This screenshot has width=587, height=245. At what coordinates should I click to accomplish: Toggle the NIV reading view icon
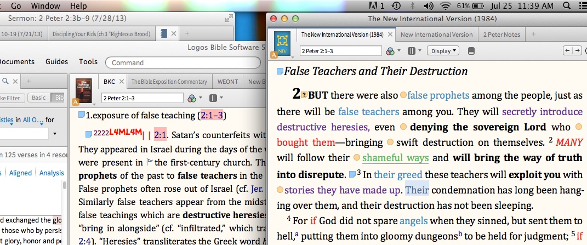(471, 51)
